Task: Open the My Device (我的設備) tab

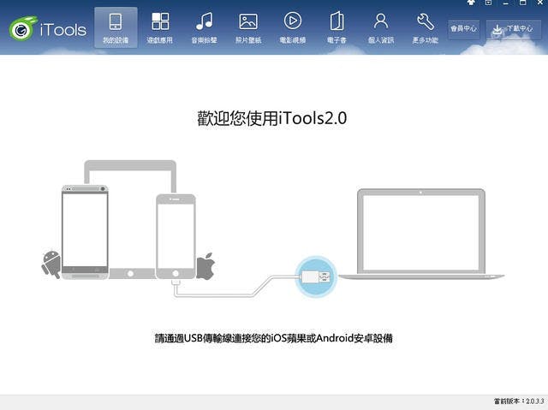Action: pos(116,27)
